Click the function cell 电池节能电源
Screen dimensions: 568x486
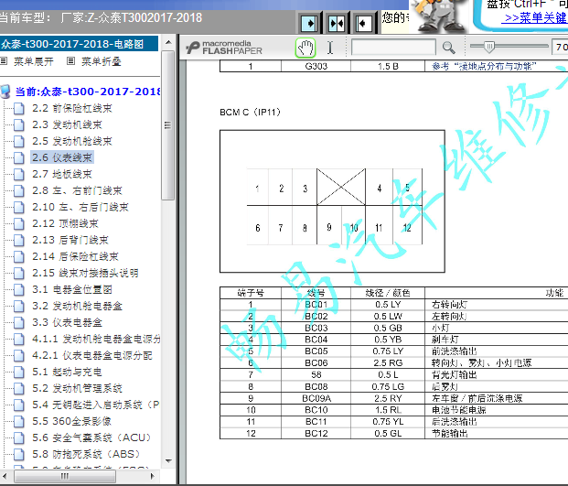point(459,410)
